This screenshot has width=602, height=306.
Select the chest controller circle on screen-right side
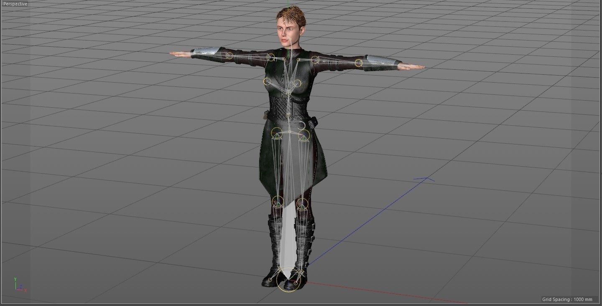click(x=297, y=83)
